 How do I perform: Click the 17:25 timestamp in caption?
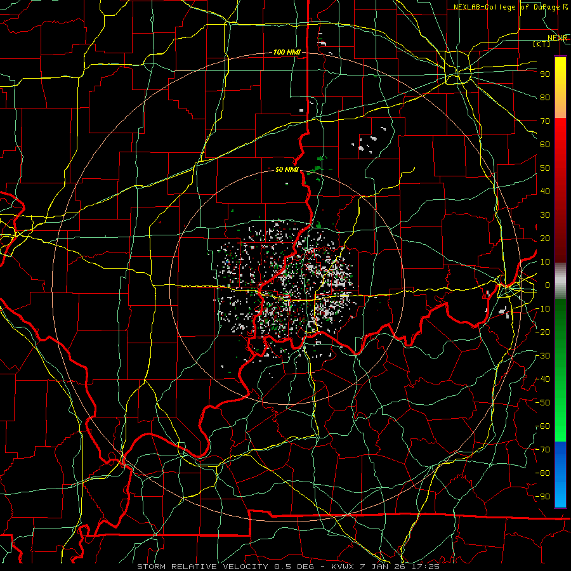tap(425, 567)
